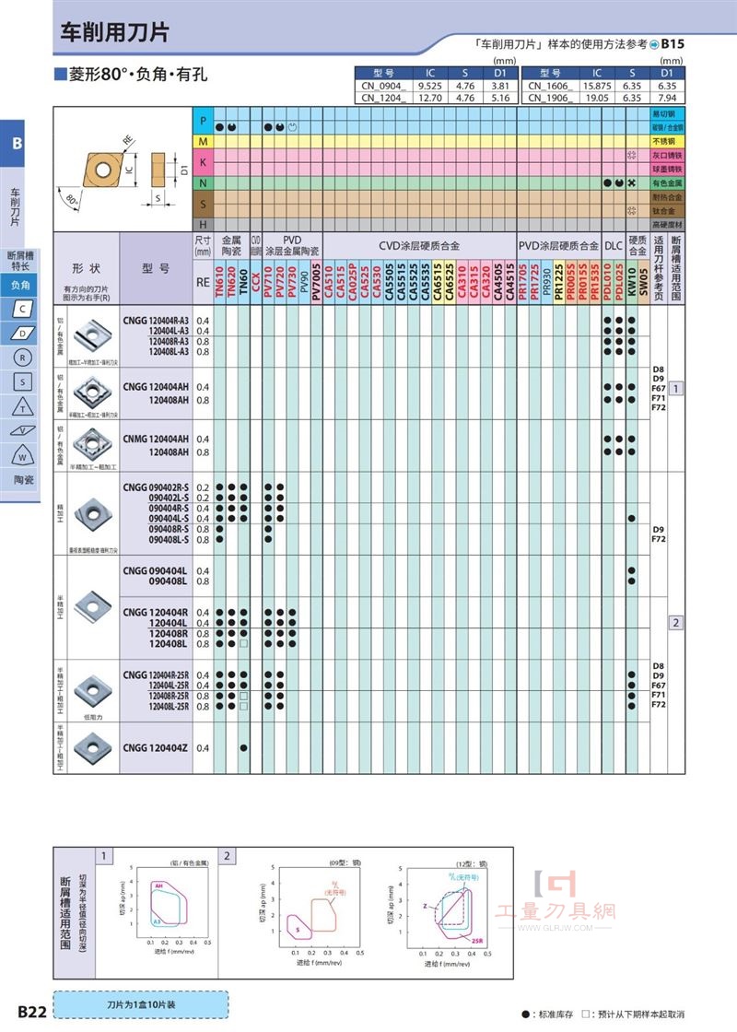Click the P steel material row label
Screen dimensions: 737x1032
click(203, 121)
